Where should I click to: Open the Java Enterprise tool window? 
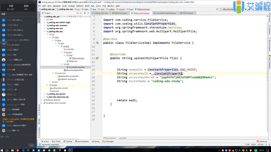point(82,141)
